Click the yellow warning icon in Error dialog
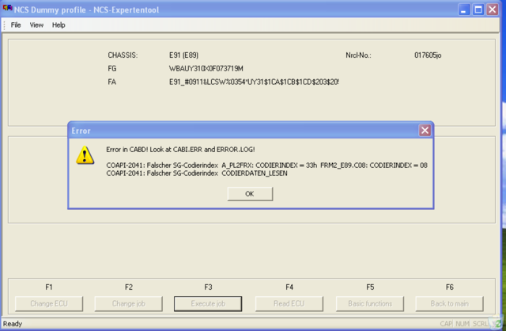 [x=85, y=155]
